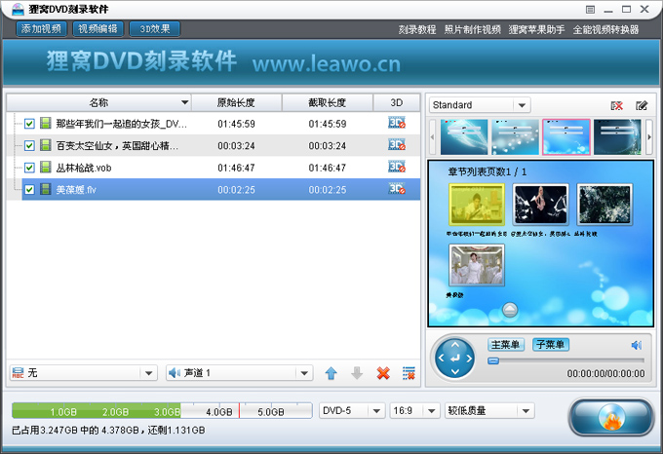Delete selected video with red X
Viewport: 663px width, 454px height.
(x=383, y=373)
